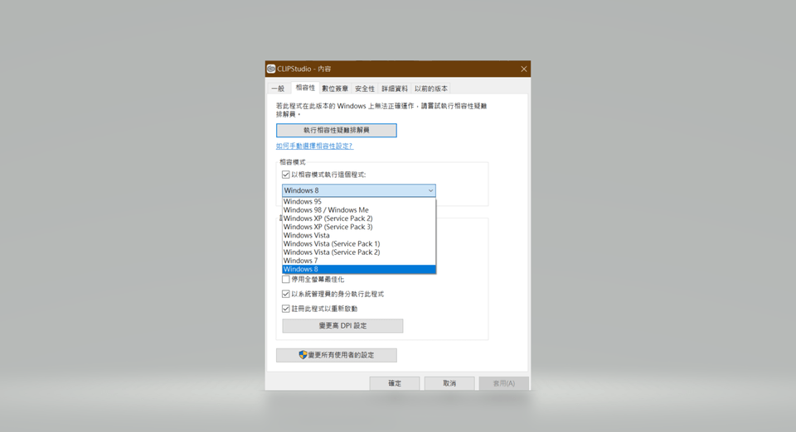
Task: Switch to the 詳細資料 tab
Action: pyautogui.click(x=395, y=89)
